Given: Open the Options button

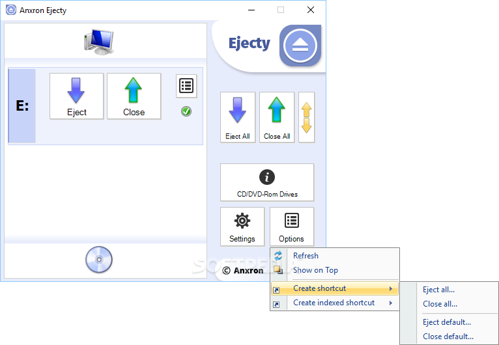Looking at the screenshot, I should point(291,227).
